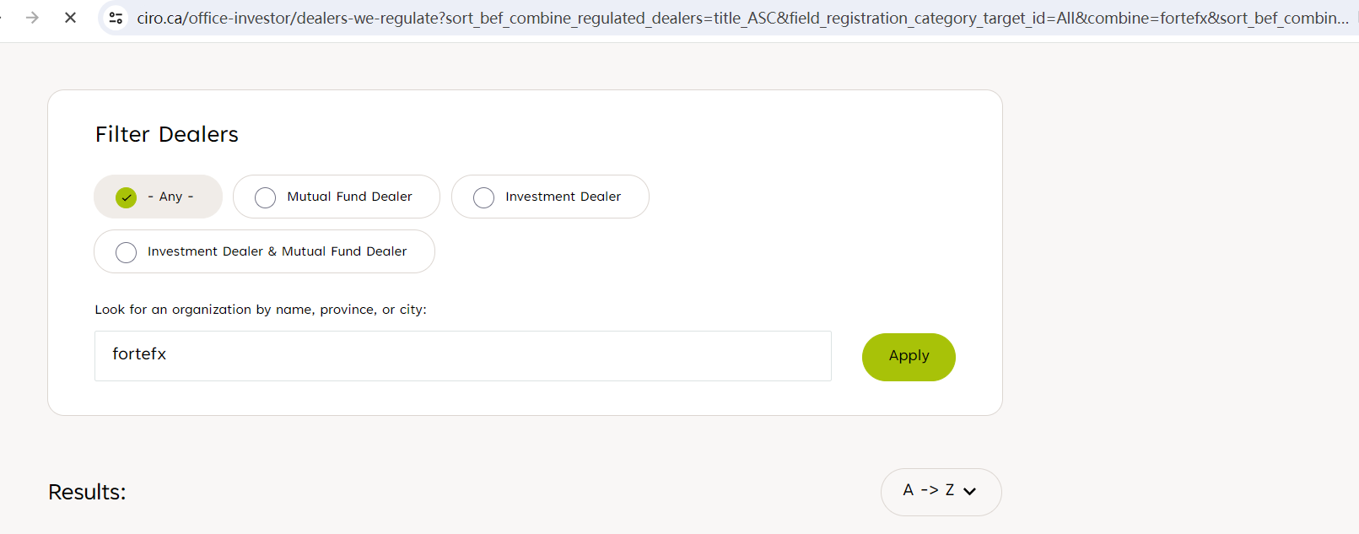Click the Mutual Fund Dealer radio circle

[x=265, y=197]
